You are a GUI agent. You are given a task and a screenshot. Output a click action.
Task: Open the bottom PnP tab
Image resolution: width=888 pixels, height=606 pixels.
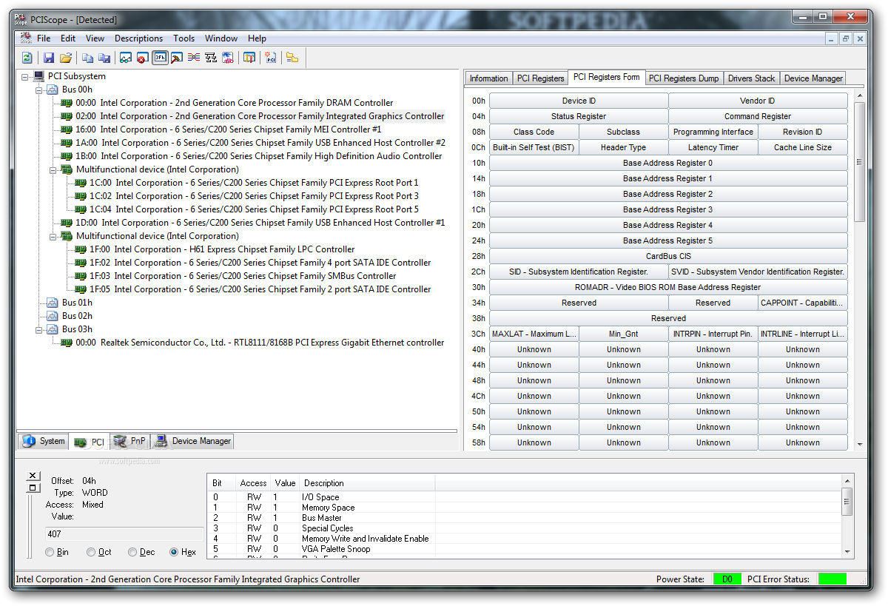tap(130, 441)
